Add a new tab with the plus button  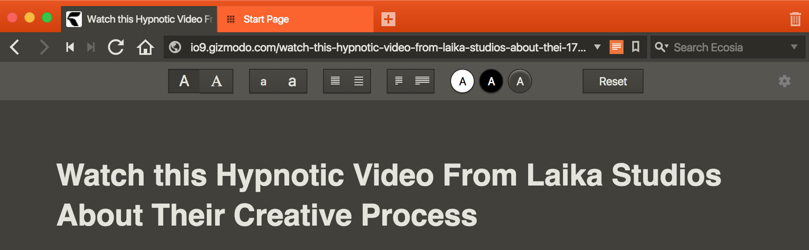[388, 19]
